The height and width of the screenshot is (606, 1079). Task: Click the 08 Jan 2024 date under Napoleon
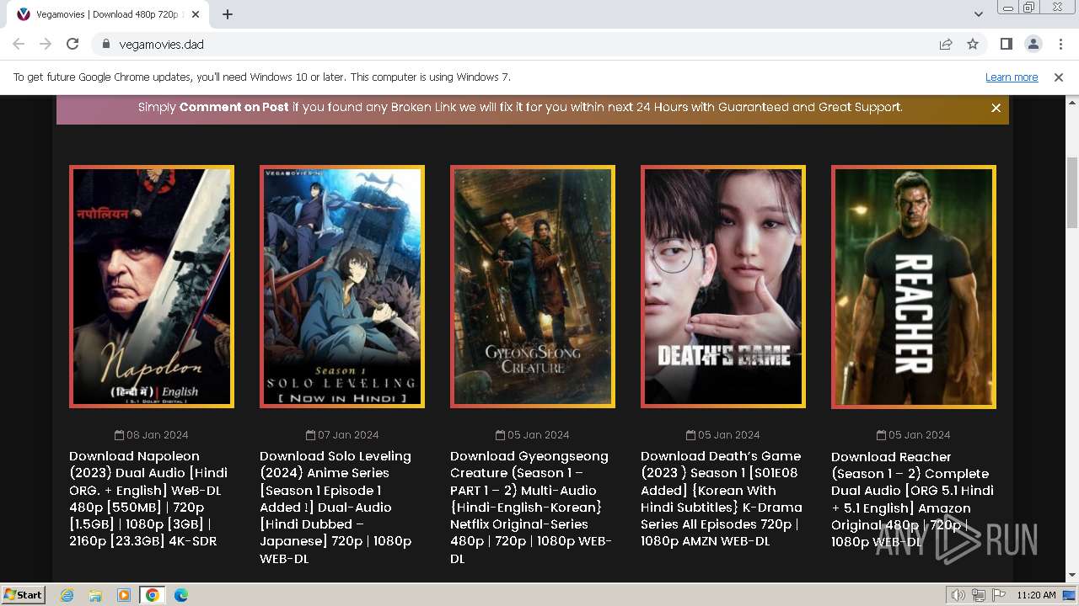[152, 435]
